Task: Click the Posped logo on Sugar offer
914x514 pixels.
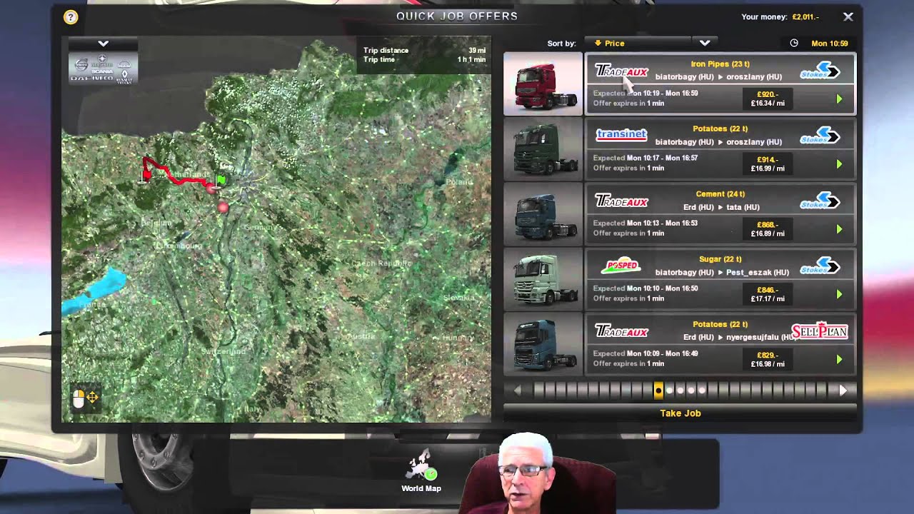Action: coord(621,267)
